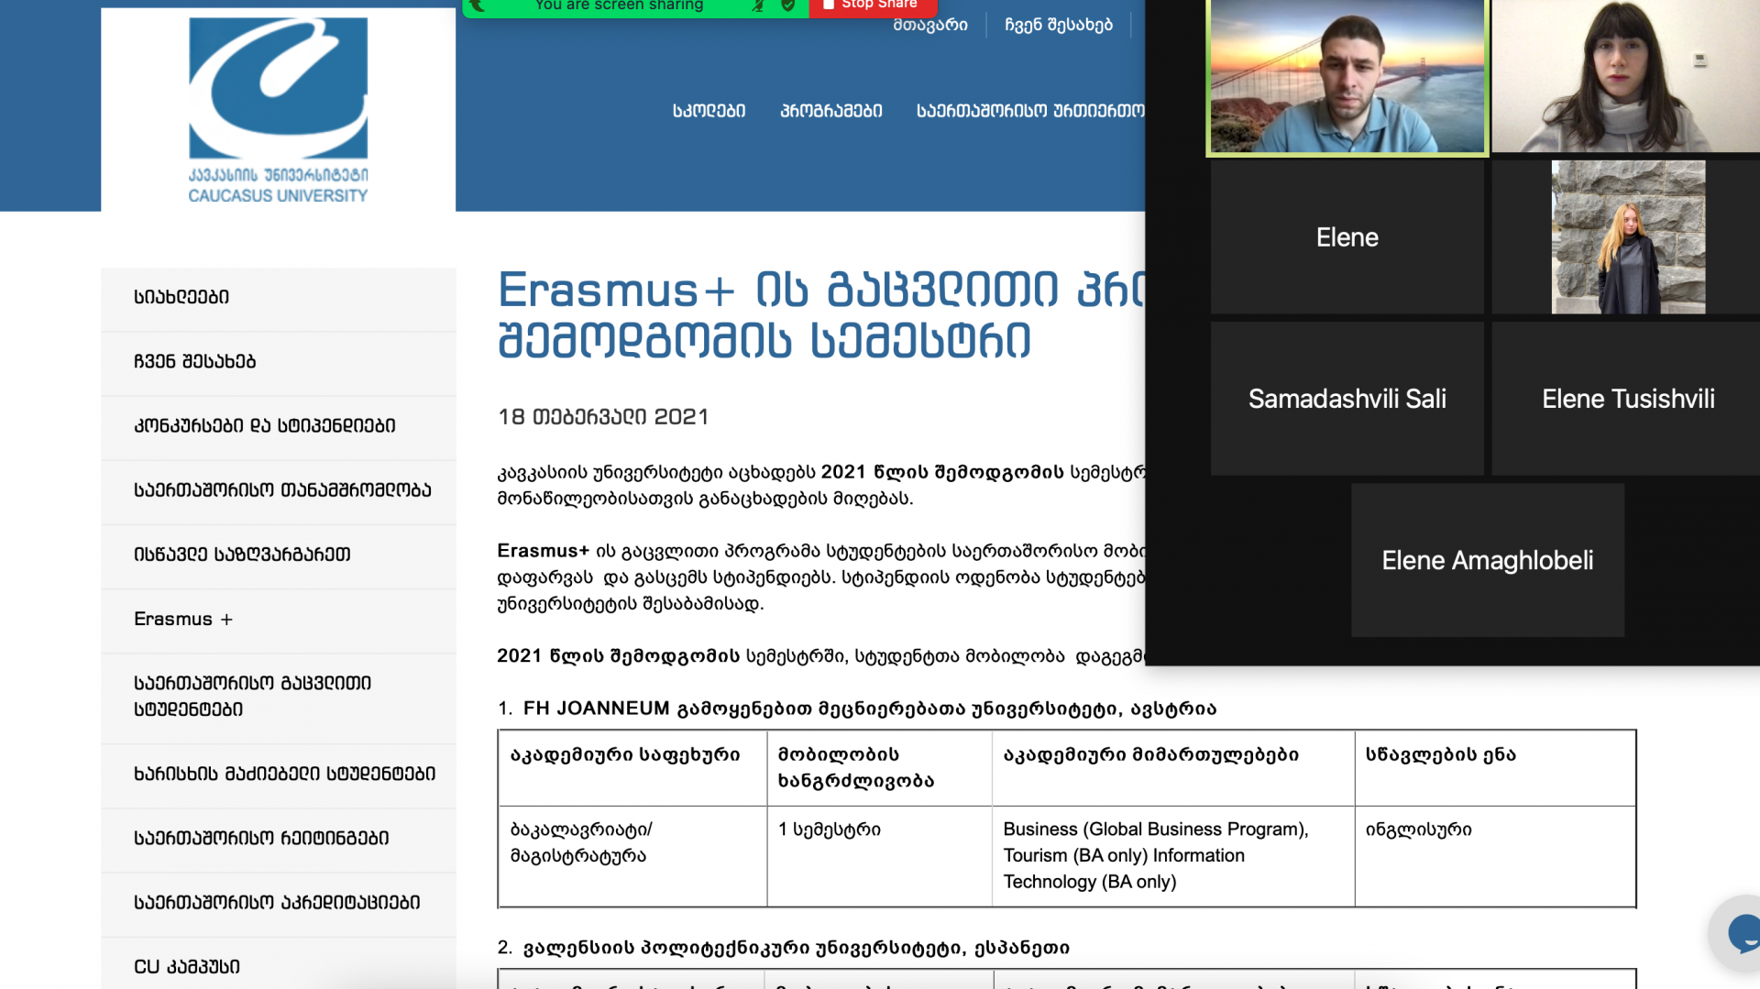This screenshot has height=989, width=1760.
Task: Select the dark-haired woman's video tile
Action: click(1626, 76)
